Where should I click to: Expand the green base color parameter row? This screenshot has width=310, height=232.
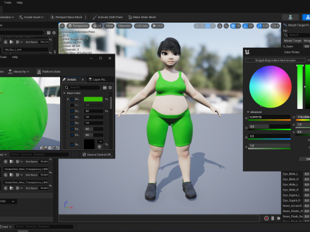coord(68,99)
